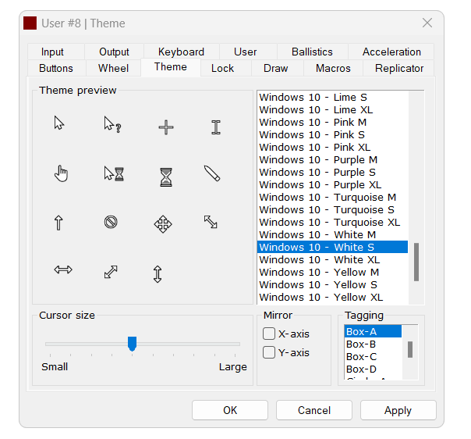
Task: Click the pen handwriting cursor preview
Action: tap(212, 173)
